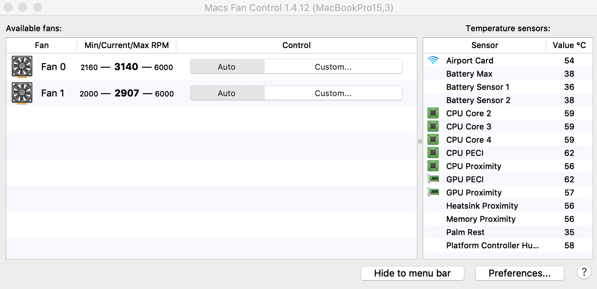The height and width of the screenshot is (289, 597).
Task: Open the Preferences dialog
Action: pyautogui.click(x=520, y=273)
